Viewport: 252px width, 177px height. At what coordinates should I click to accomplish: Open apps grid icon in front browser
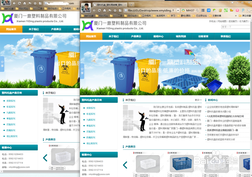(x=120, y=11)
